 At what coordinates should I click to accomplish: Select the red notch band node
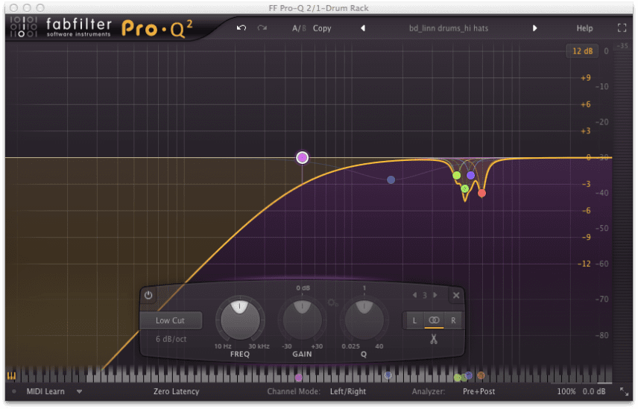pyautogui.click(x=481, y=193)
